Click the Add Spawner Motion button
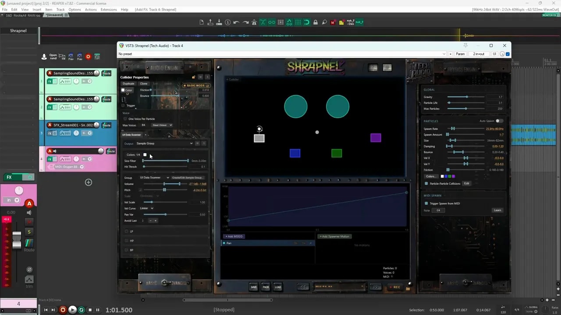The width and height of the screenshot is (561, 315). click(335, 237)
